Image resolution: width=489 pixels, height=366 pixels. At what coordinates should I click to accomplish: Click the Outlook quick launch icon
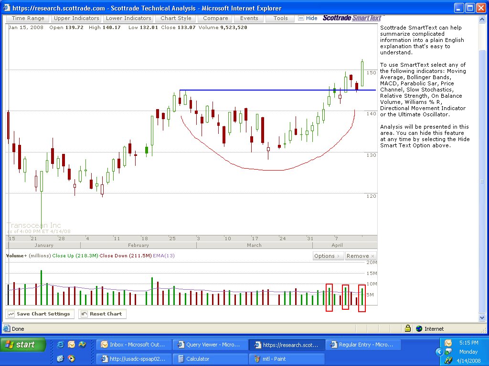(72, 344)
